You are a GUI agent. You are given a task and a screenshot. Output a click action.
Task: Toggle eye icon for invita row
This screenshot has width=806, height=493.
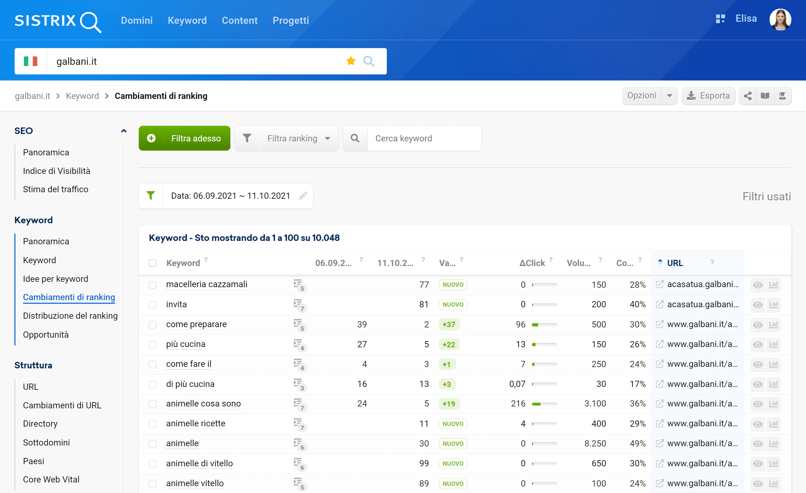[x=758, y=304]
